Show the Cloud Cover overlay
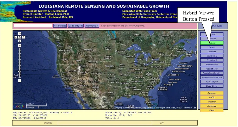Viewport: 238px width, 127px height. pyautogui.click(x=212, y=86)
